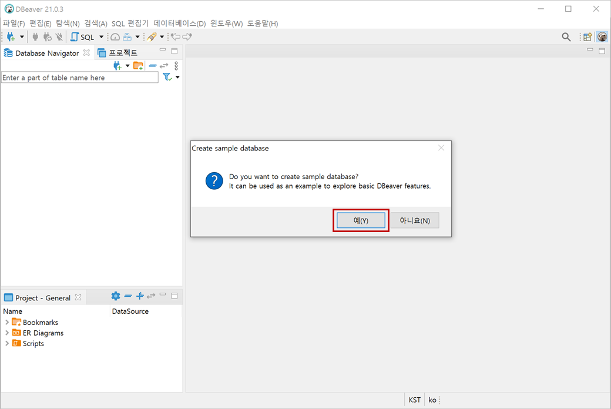Click the table name filter input field
611x409 pixels.
80,78
